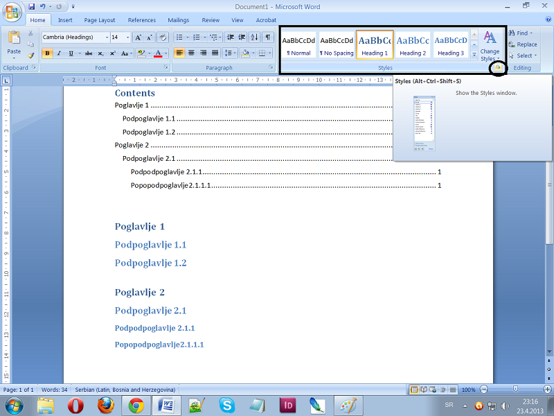Click the Words: 34 count

pyautogui.click(x=54, y=390)
